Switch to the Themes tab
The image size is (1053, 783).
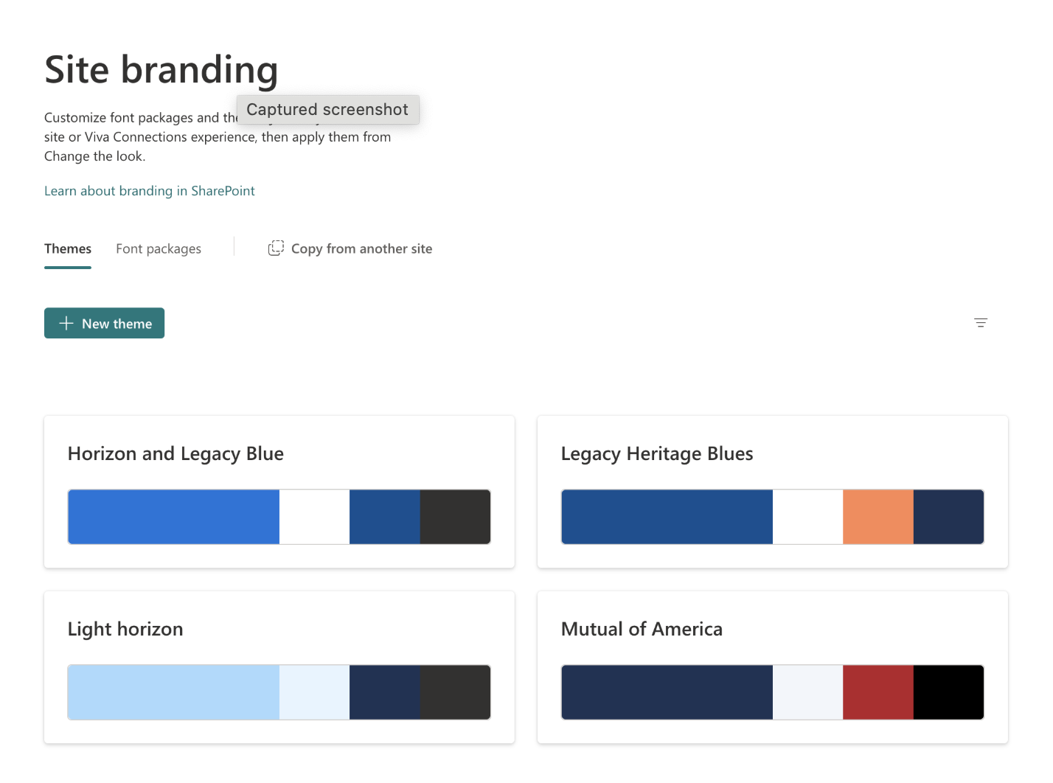point(68,249)
